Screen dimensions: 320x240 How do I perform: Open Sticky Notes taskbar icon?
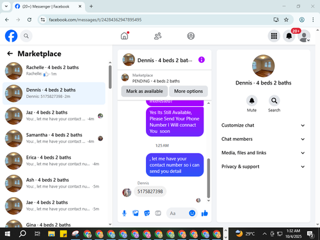pos(63,234)
